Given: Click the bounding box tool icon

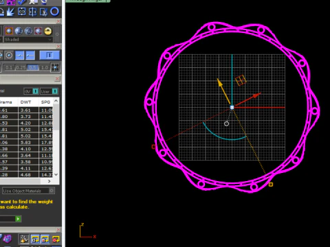Looking at the screenshot, I should coord(22,12).
